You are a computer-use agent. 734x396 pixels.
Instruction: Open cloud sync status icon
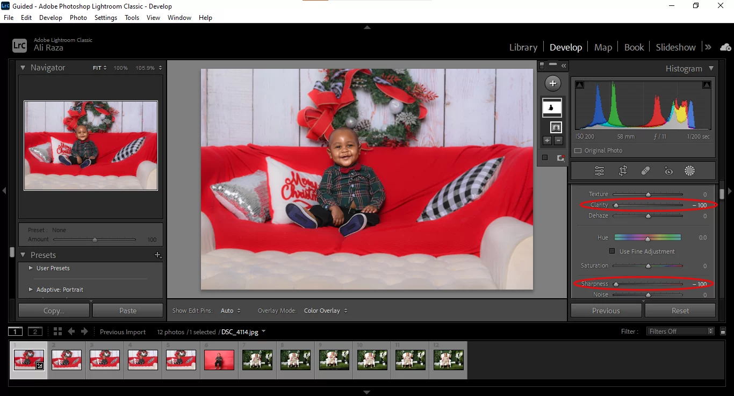tap(725, 47)
